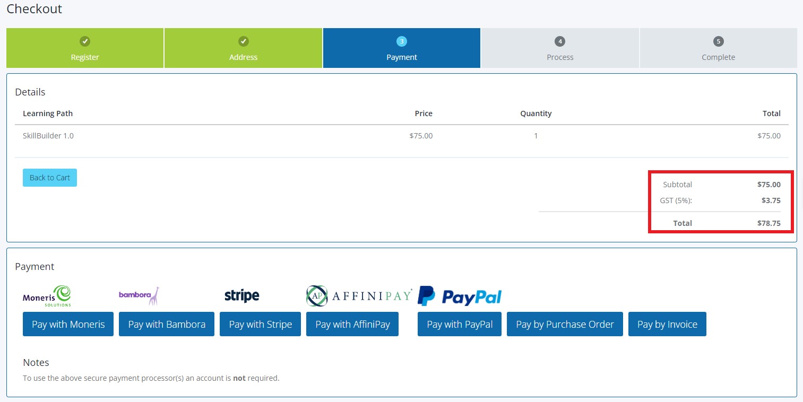
Task: Pay with Stripe button
Action: (260, 324)
